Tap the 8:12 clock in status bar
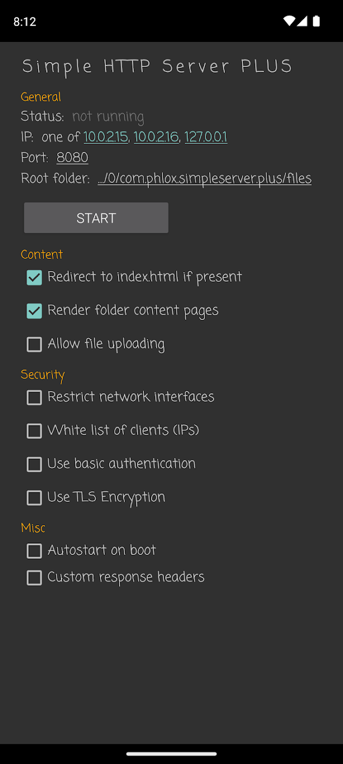The width and height of the screenshot is (343, 764). (24, 22)
